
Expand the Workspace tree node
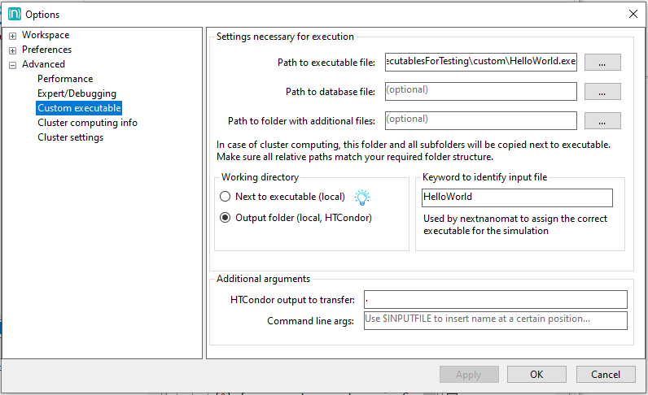[12, 36]
